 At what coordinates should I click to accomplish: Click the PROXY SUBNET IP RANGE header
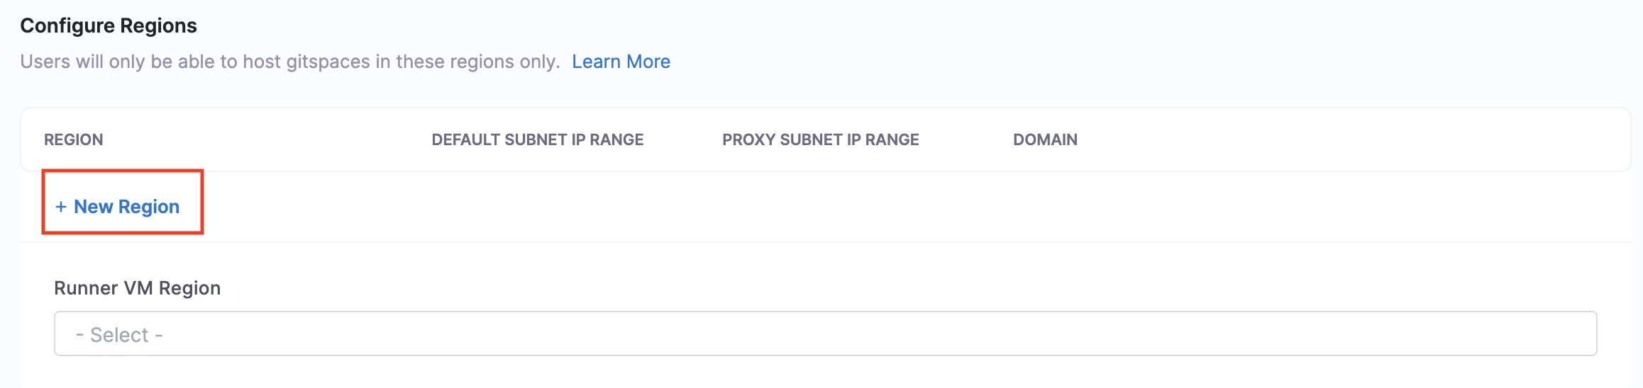[x=820, y=139]
